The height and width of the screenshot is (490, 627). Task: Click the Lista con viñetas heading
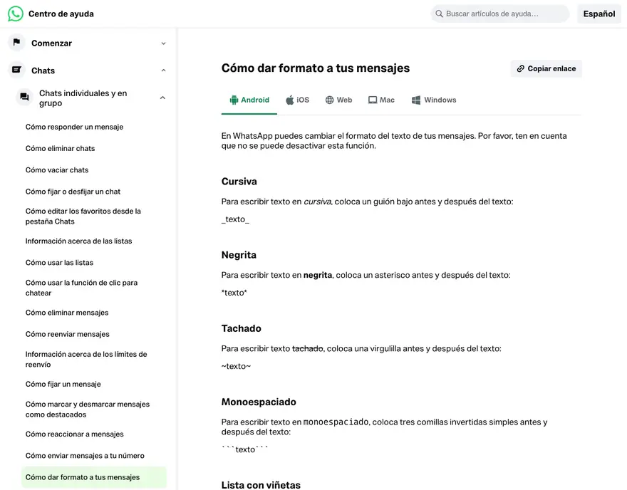[x=261, y=485]
